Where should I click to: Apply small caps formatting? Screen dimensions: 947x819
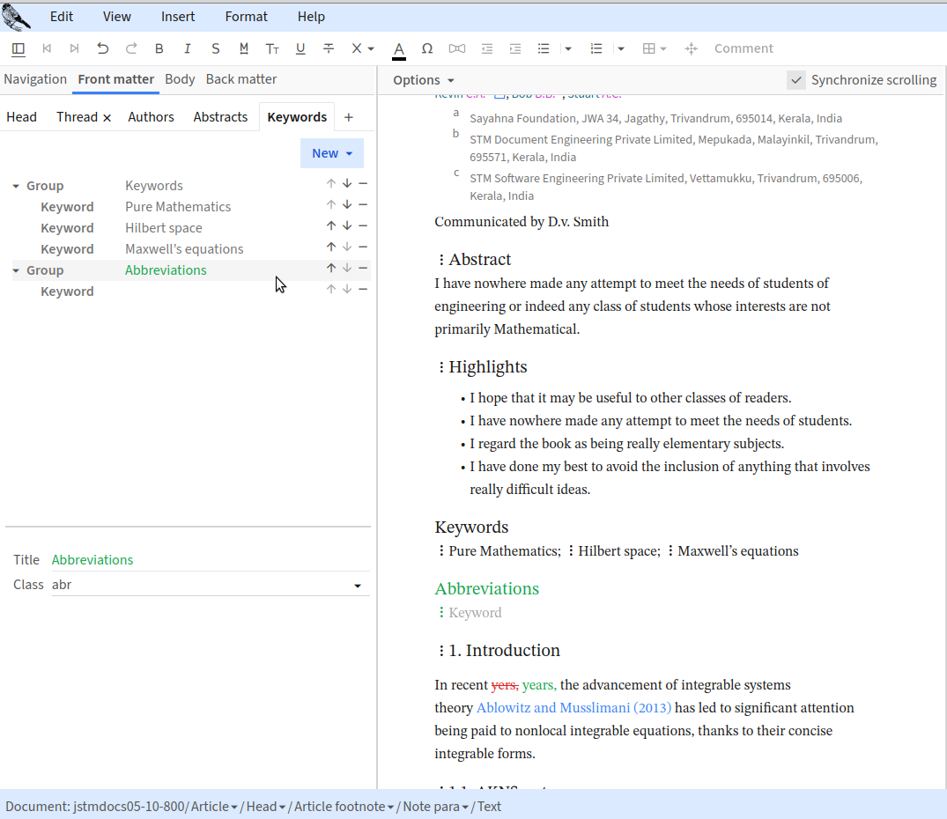pyautogui.click(x=272, y=48)
